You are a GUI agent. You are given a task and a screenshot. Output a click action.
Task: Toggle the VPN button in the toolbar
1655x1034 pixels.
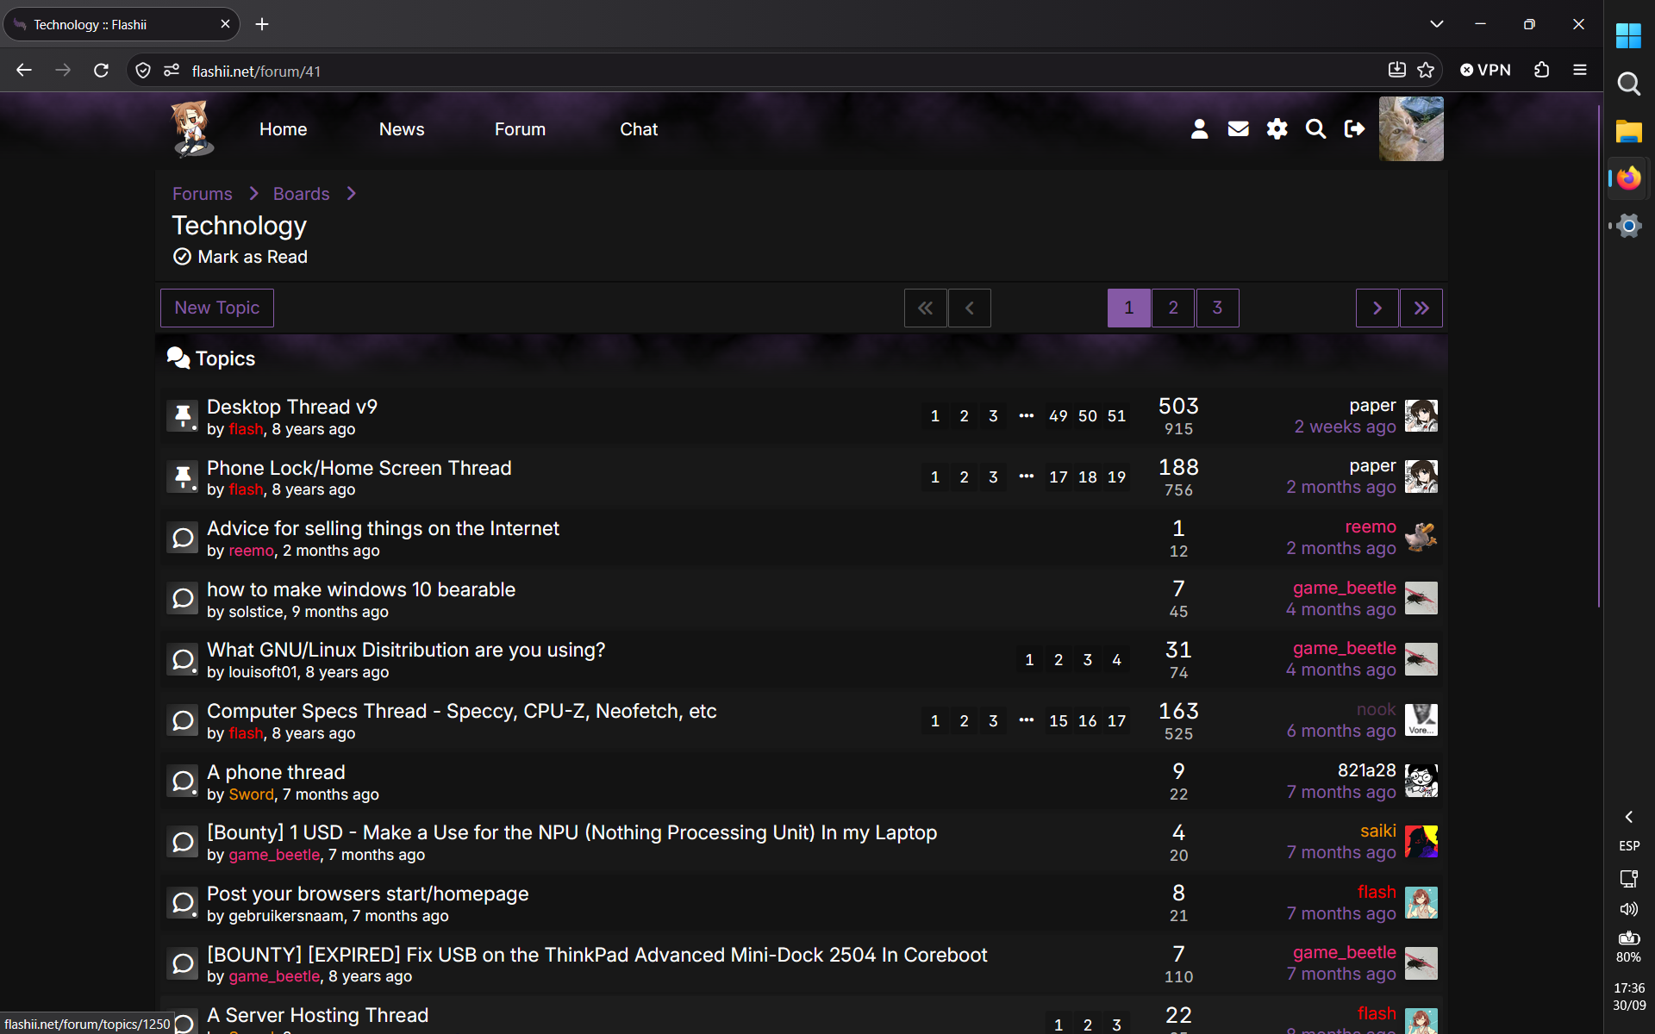click(1485, 71)
